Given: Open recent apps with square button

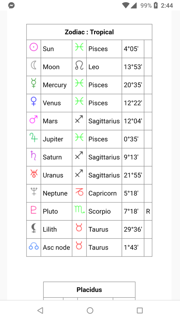Looking at the screenshot, I should pyautogui.click(x=140, y=311).
